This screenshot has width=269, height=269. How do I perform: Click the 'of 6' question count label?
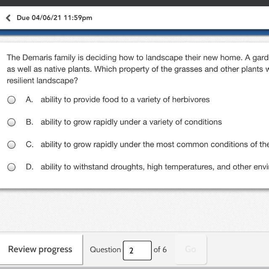(x=160, y=250)
